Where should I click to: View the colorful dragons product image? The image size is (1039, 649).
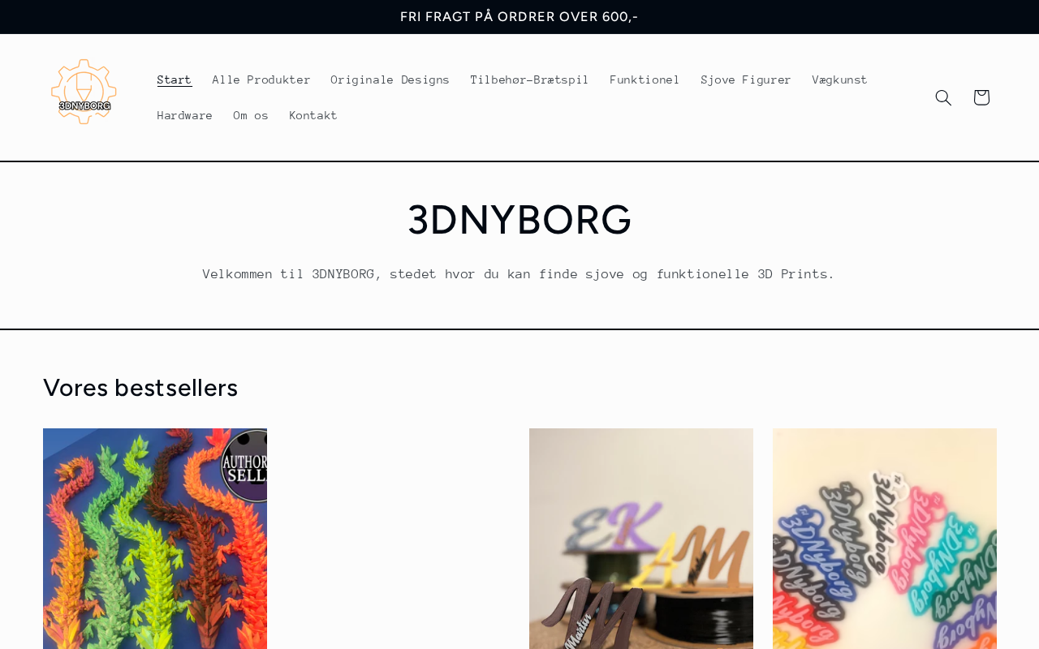pos(155,539)
